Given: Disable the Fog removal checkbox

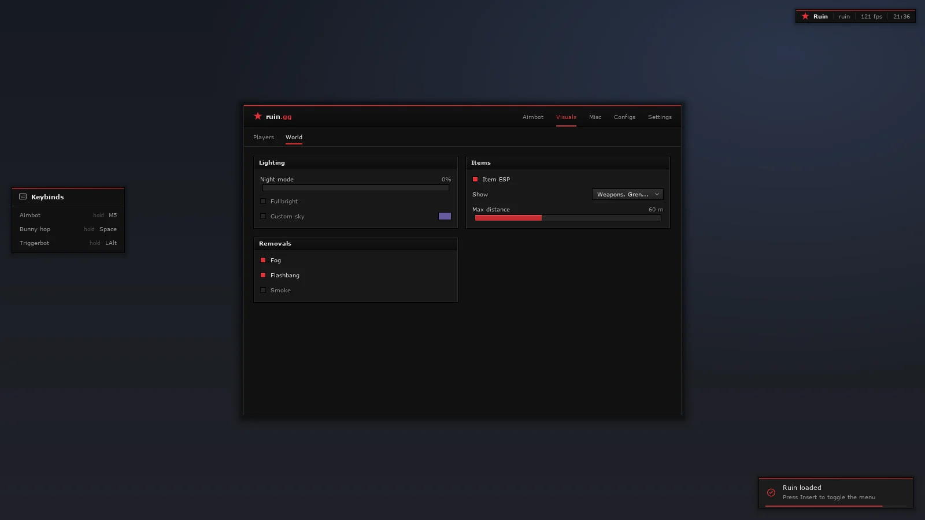Looking at the screenshot, I should click(263, 260).
